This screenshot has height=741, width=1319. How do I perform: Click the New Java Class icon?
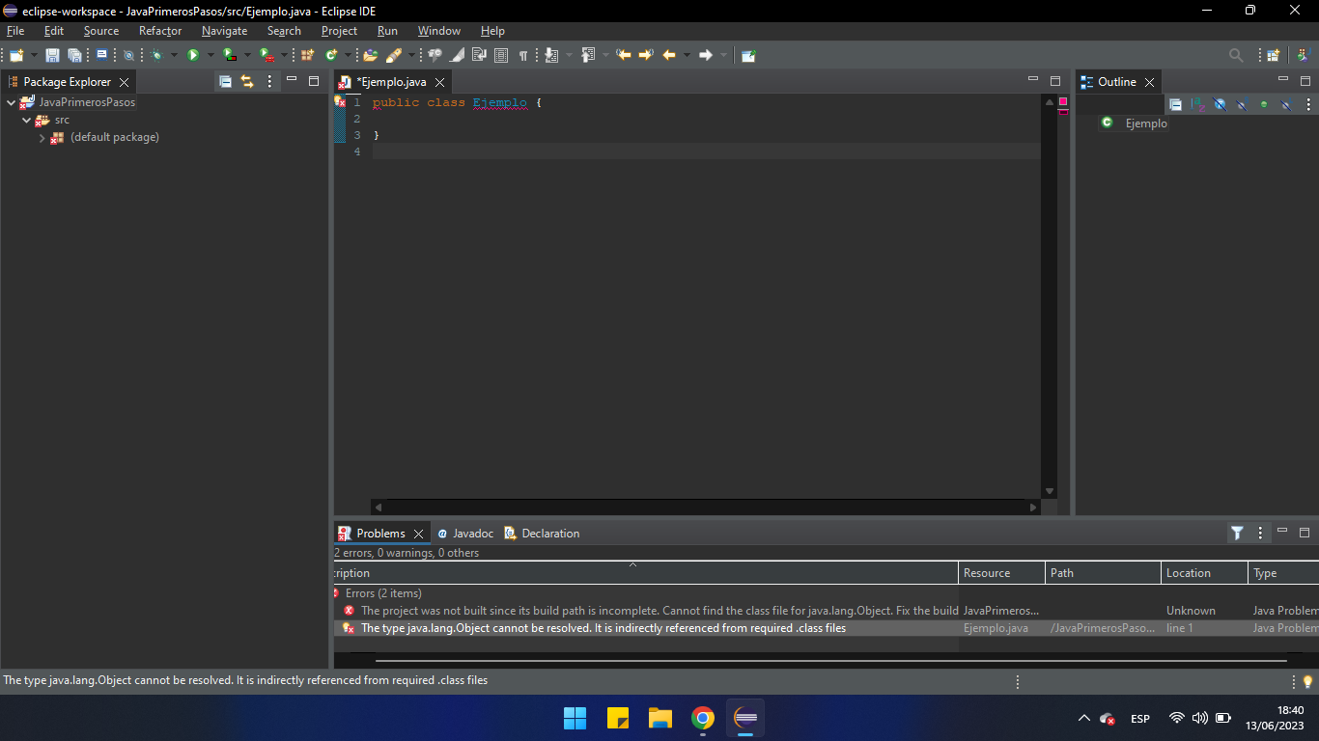[331, 55]
